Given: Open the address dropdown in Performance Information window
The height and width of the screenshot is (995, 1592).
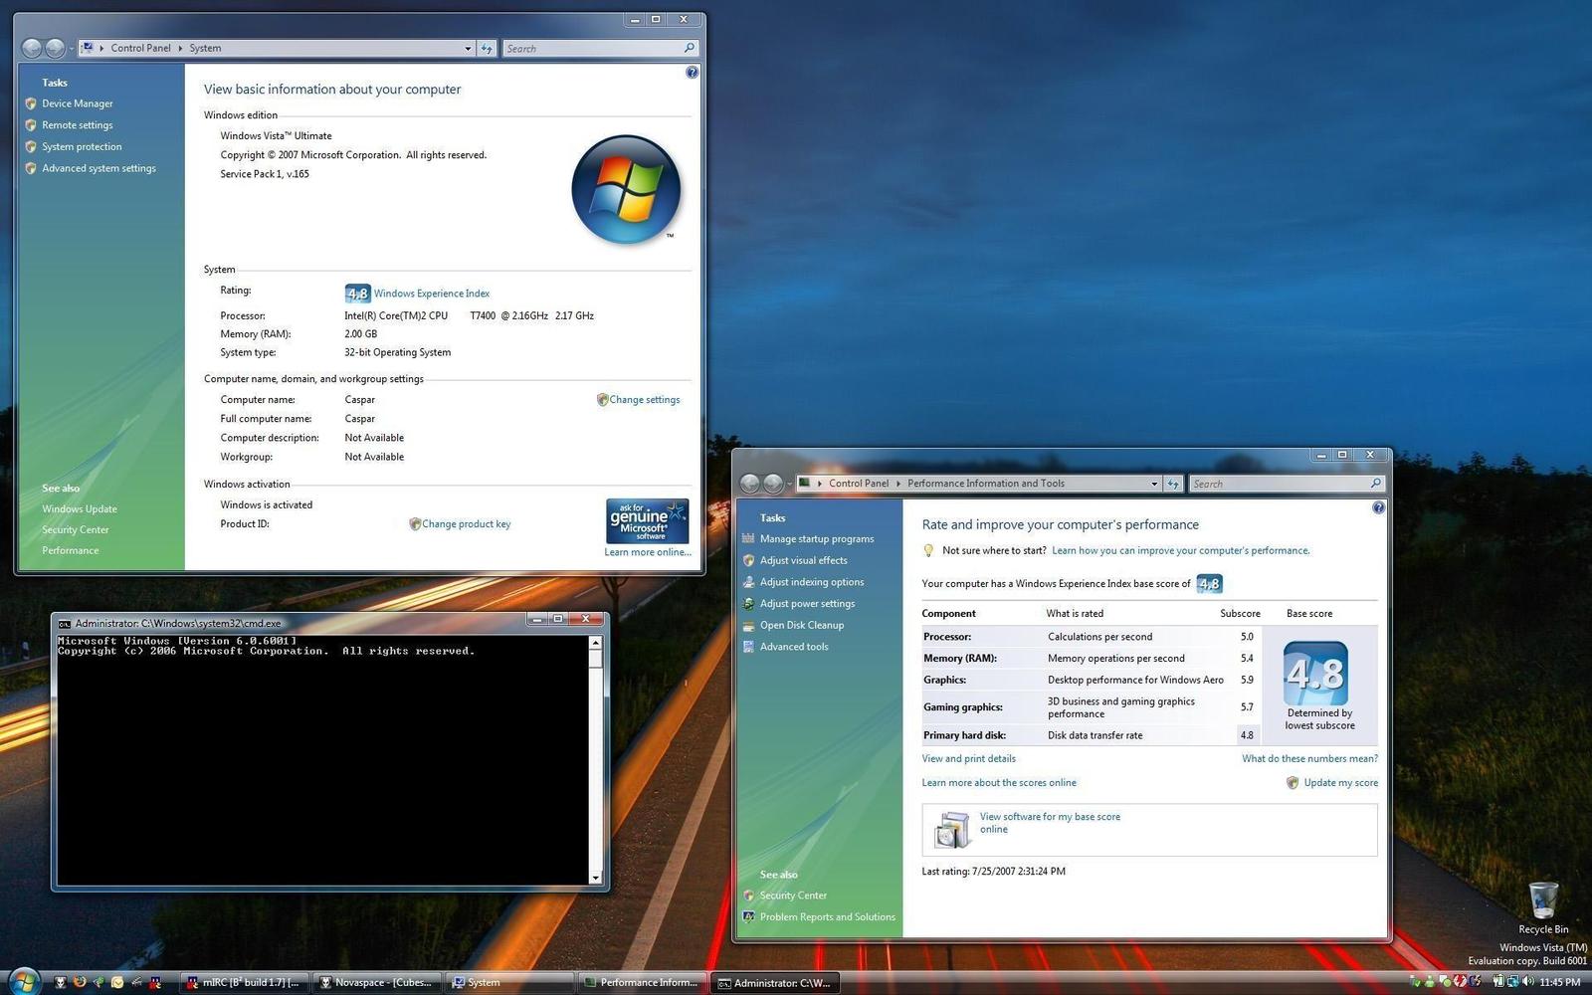Looking at the screenshot, I should tap(1154, 484).
